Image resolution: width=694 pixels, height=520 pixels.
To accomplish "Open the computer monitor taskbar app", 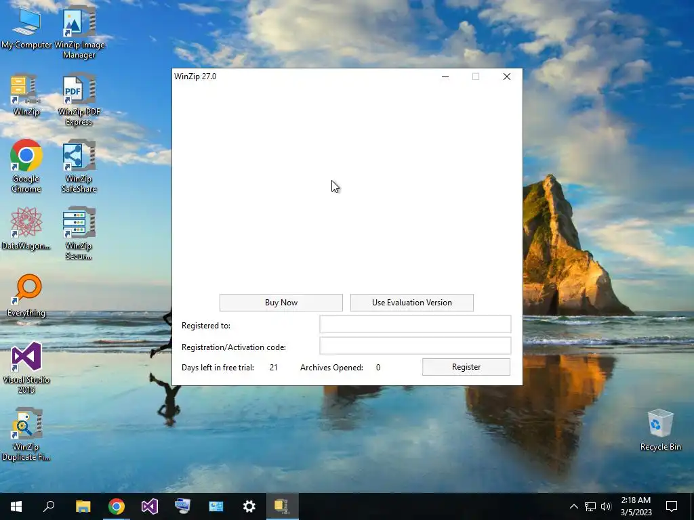I will 183,506.
